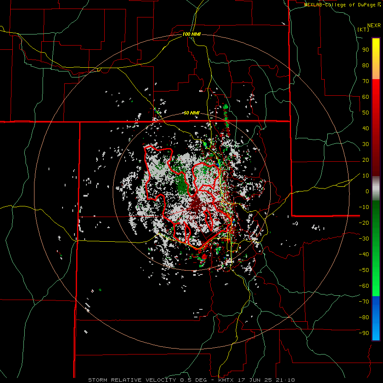
Task: Click the positive 30 knot scale label
Action: tap(366, 144)
